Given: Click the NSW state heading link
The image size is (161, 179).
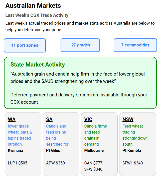Looking at the screenshot, I should pyautogui.click(x=128, y=120).
